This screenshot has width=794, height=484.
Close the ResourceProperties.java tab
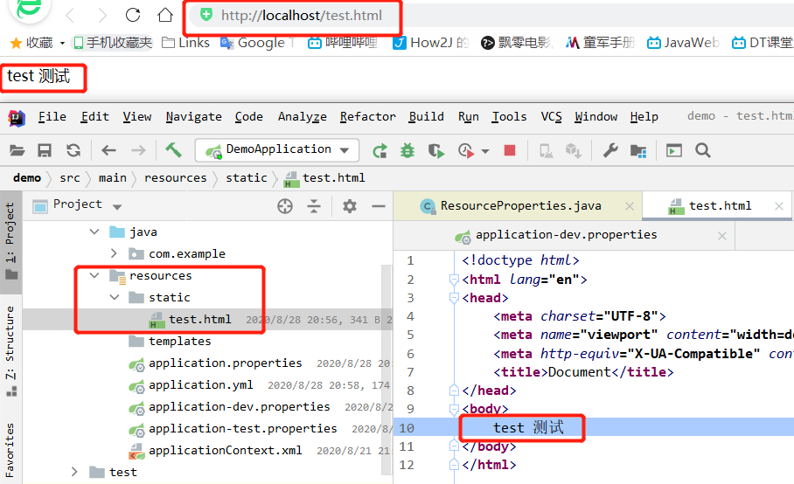click(x=630, y=206)
